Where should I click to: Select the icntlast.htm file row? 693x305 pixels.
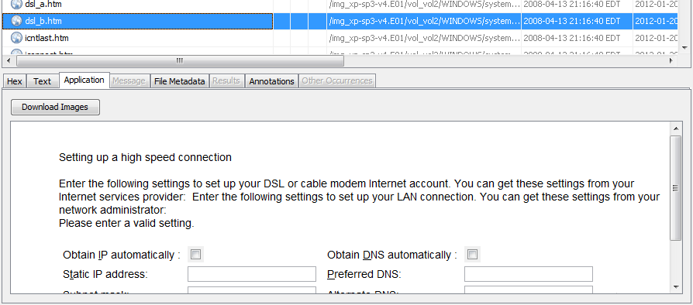click(339, 38)
